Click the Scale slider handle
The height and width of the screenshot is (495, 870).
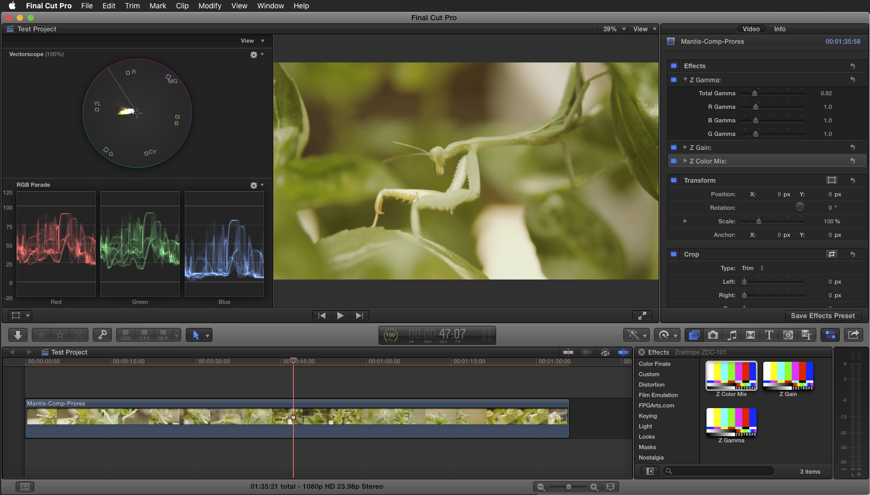coord(759,221)
